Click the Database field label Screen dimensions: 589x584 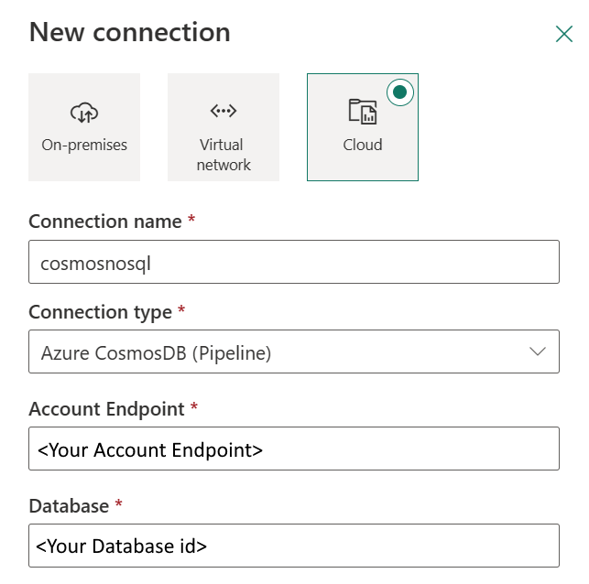[x=69, y=505]
